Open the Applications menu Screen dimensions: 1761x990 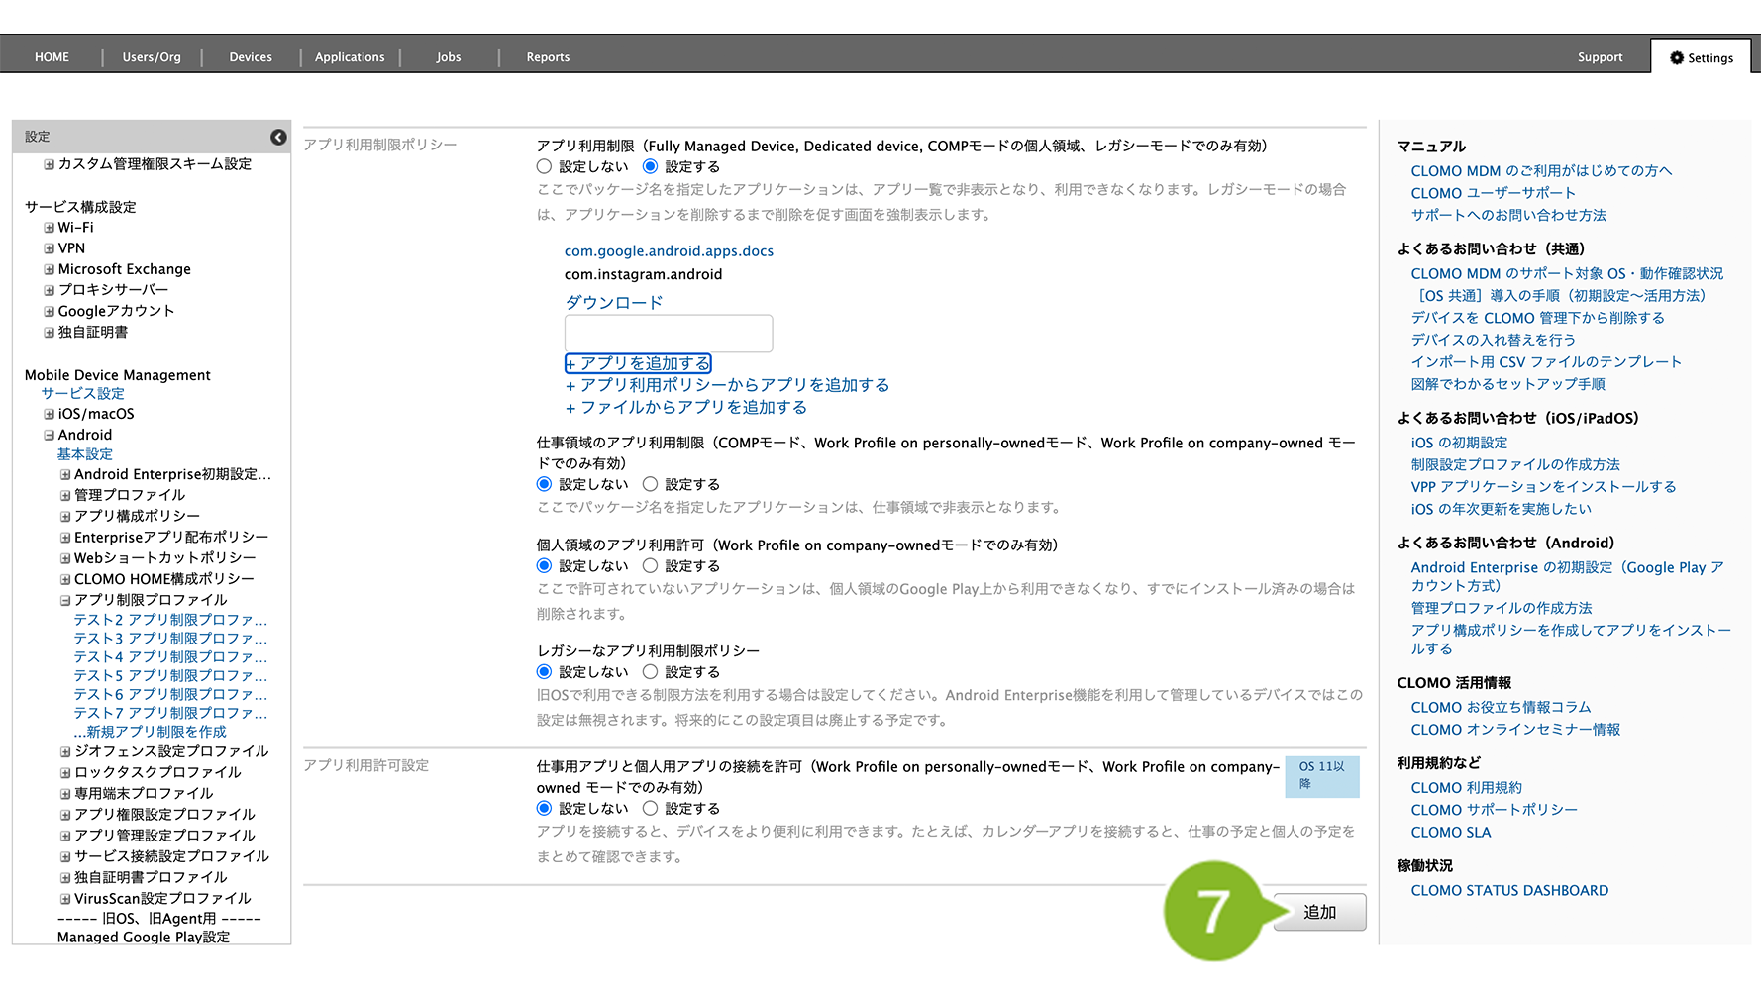[350, 57]
